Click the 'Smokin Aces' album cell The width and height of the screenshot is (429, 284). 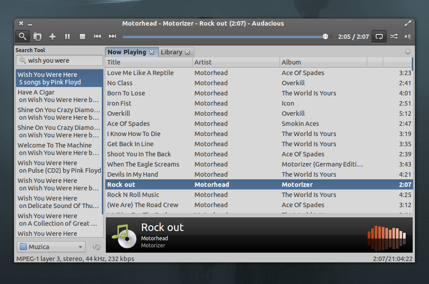tap(300, 124)
